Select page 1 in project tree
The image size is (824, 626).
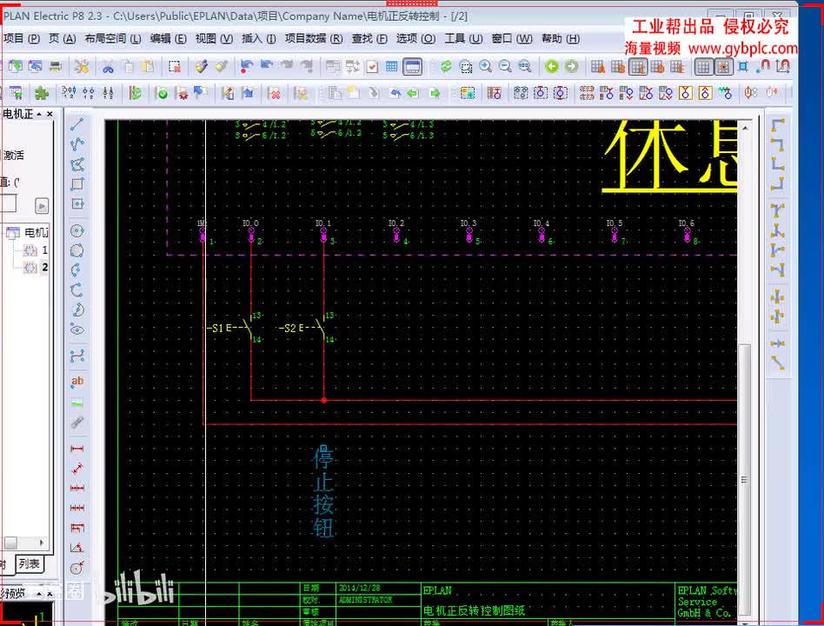point(44,250)
